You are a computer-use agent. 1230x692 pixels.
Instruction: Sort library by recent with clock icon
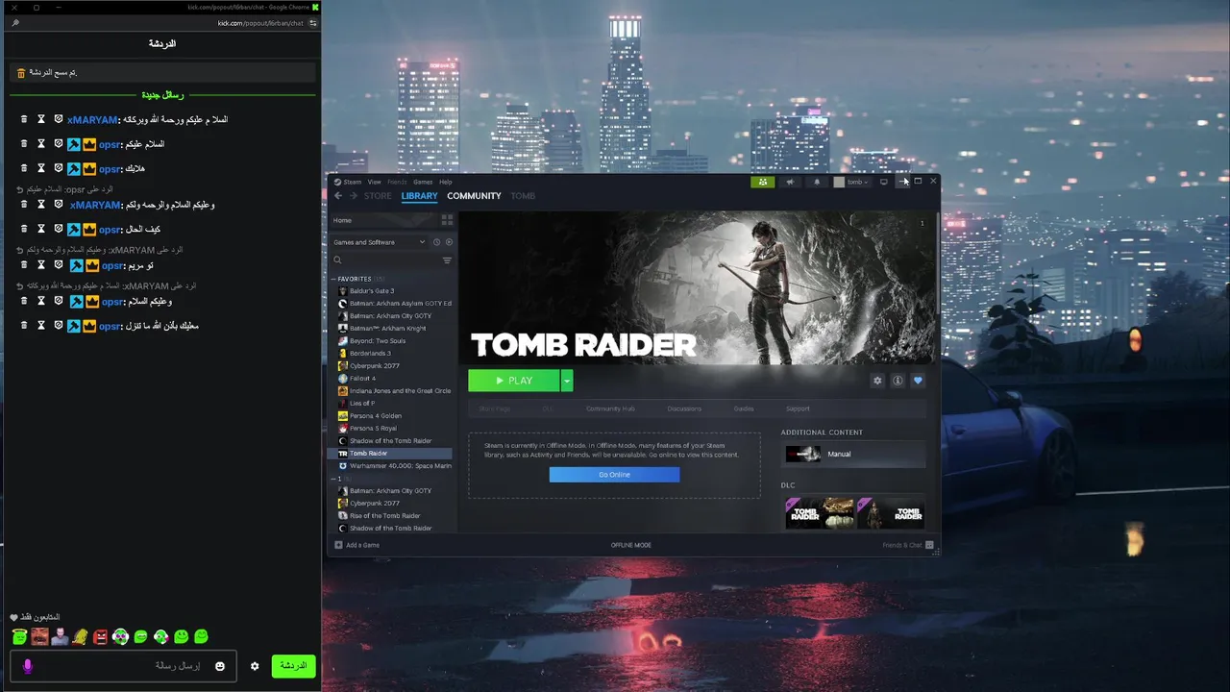click(x=436, y=242)
